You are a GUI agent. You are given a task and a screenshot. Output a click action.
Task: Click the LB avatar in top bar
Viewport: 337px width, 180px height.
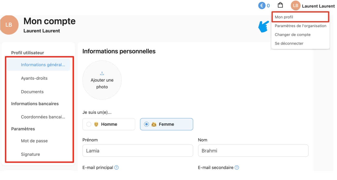click(295, 6)
